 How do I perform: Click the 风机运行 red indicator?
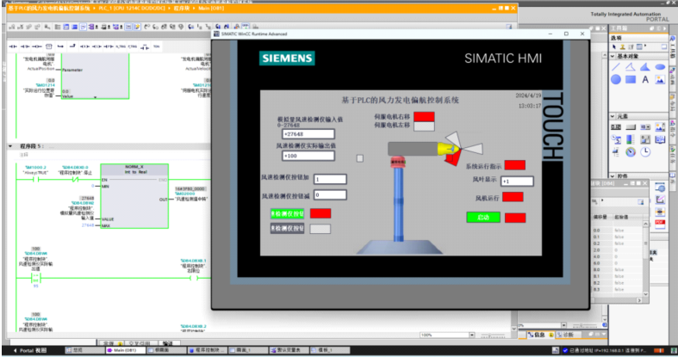(513, 197)
